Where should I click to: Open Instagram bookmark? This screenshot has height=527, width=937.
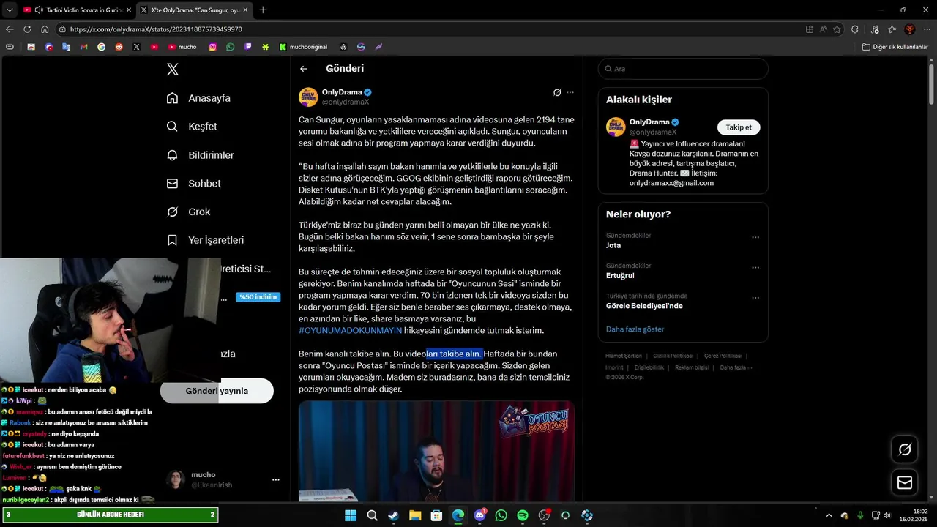[x=213, y=47]
